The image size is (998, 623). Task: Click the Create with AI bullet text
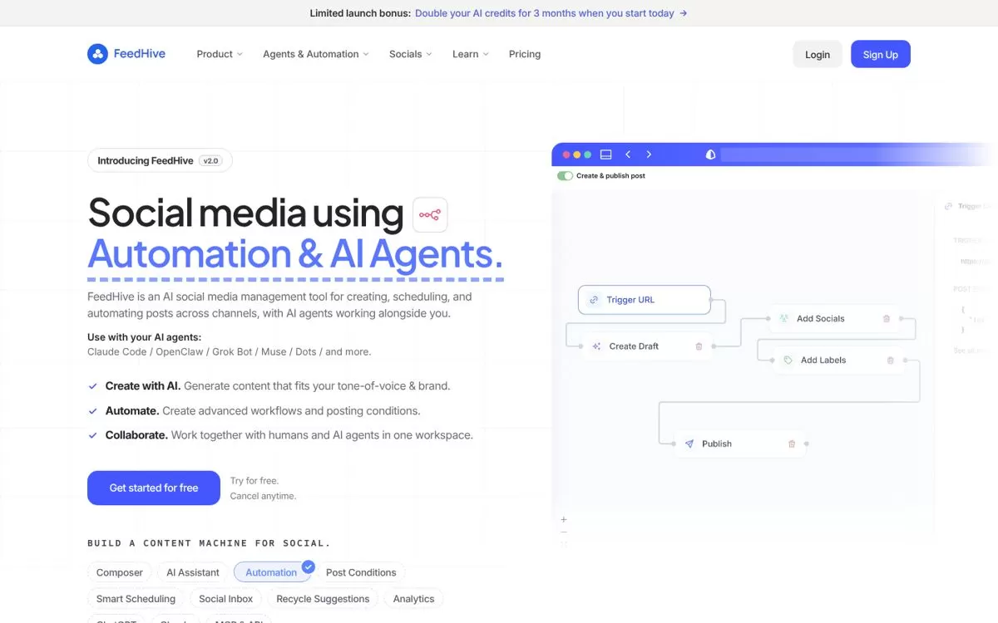(278, 386)
